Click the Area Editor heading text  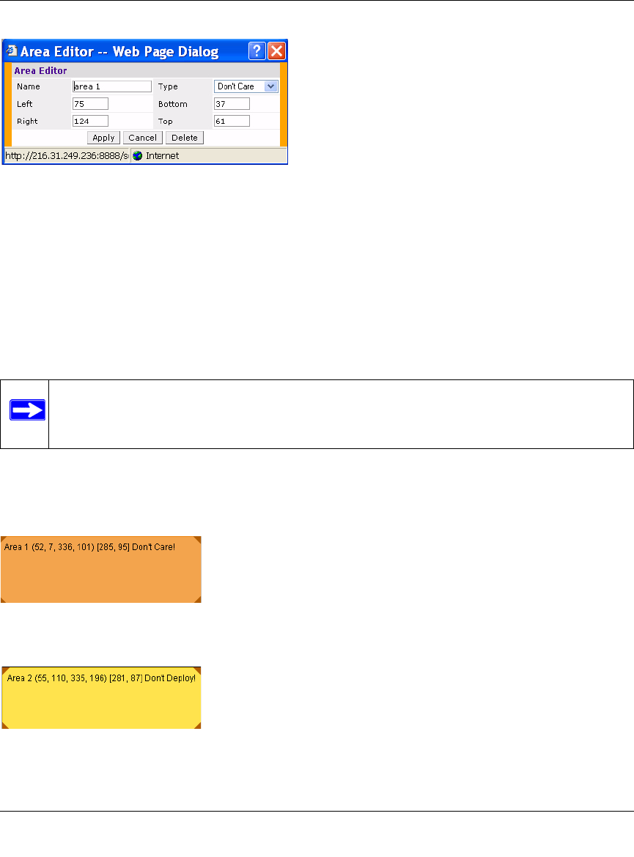coord(40,70)
